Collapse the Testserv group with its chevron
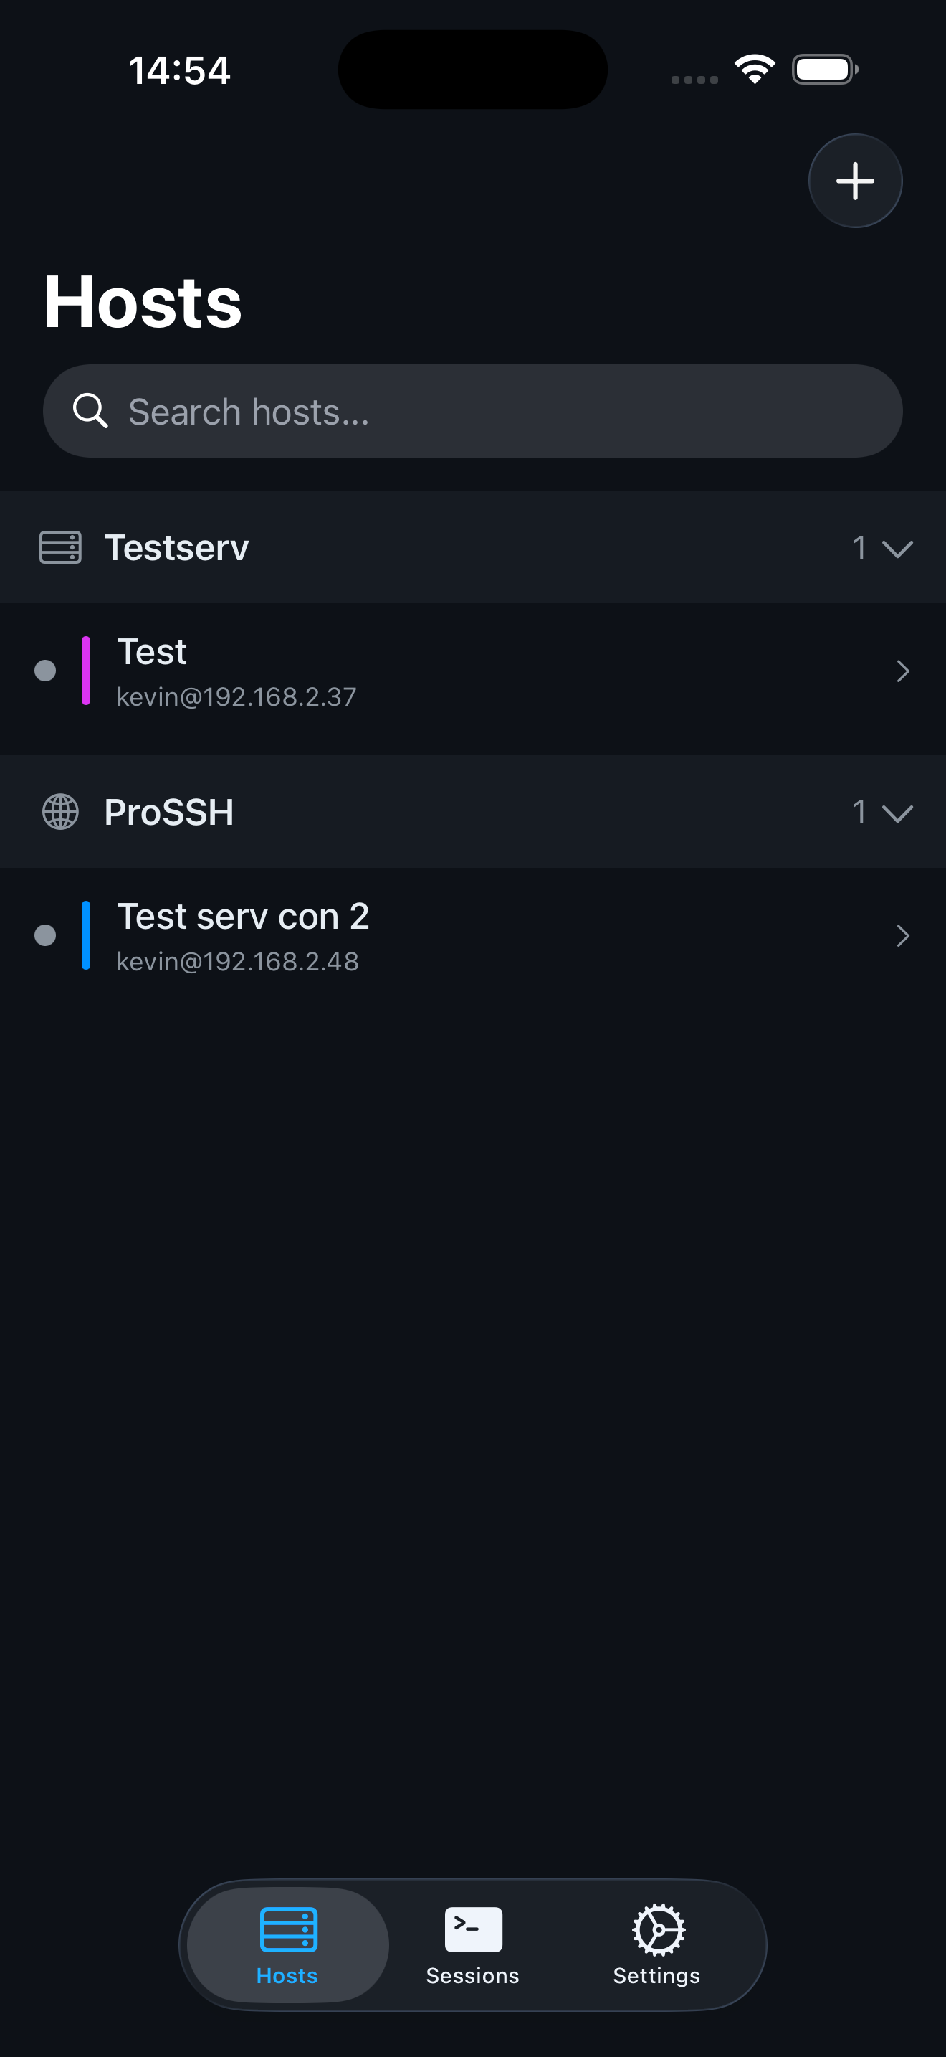Image resolution: width=946 pixels, height=2057 pixels. click(897, 548)
